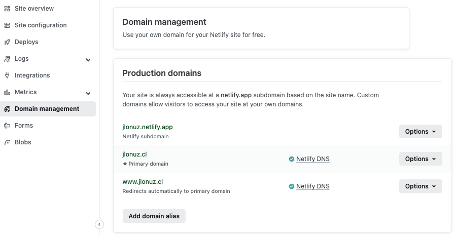Viewport: 457px width, 235px height.
Task: Click the Add domain alias button
Action: pos(154,216)
